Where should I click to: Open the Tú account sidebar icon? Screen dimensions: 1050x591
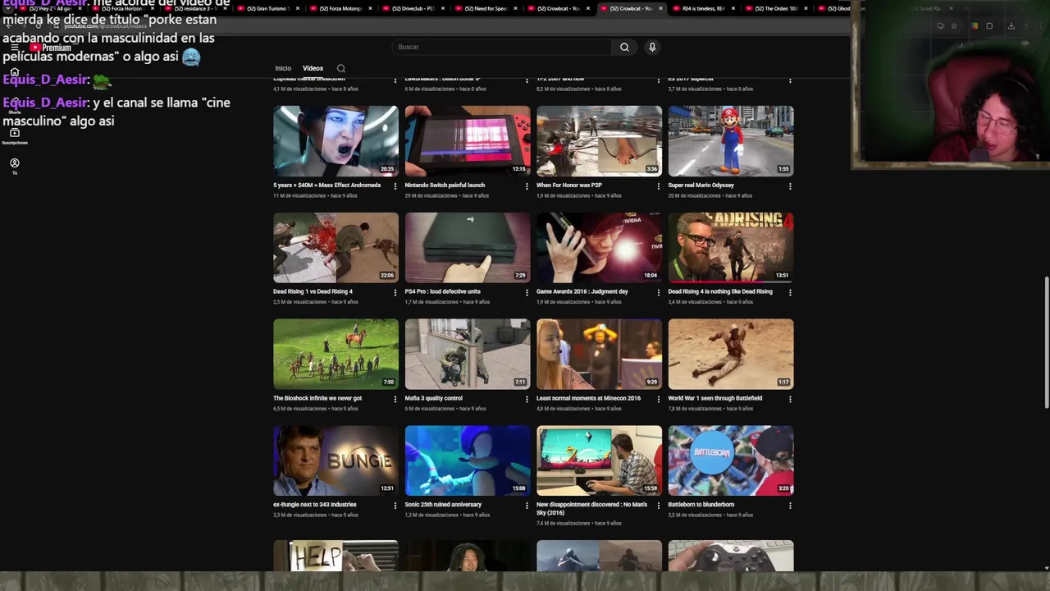pos(14,164)
